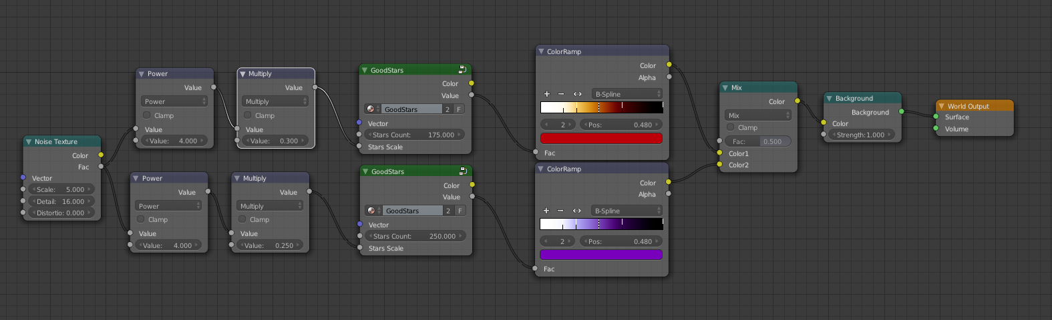Click the Mix node Color1 input socket
Screen dimensions: 1052x320
719,153
